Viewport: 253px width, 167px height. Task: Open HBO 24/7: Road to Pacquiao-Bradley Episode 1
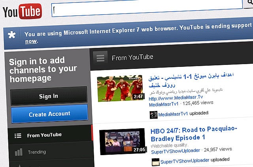point(194,134)
